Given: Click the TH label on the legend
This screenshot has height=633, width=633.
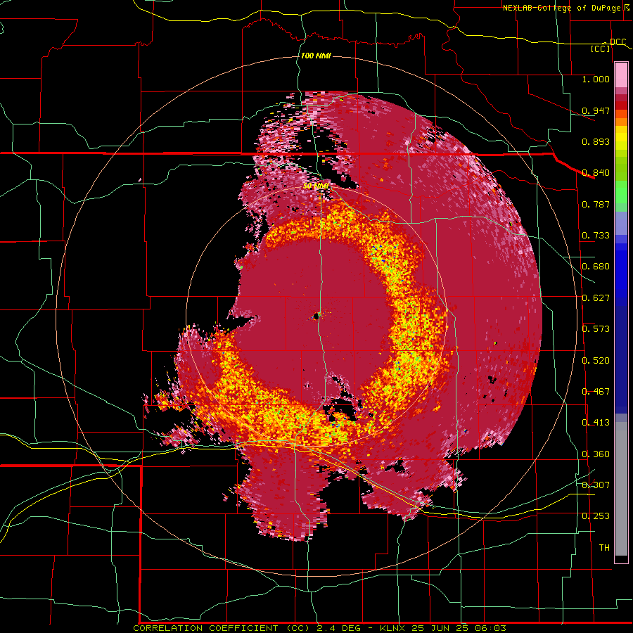Looking at the screenshot, I should click(x=604, y=548).
